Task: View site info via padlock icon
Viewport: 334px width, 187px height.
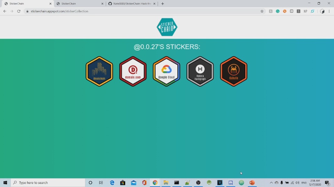Action: pyautogui.click(x=27, y=11)
